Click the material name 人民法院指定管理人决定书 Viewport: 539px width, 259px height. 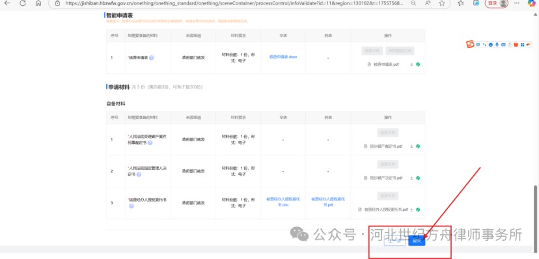coord(147,171)
